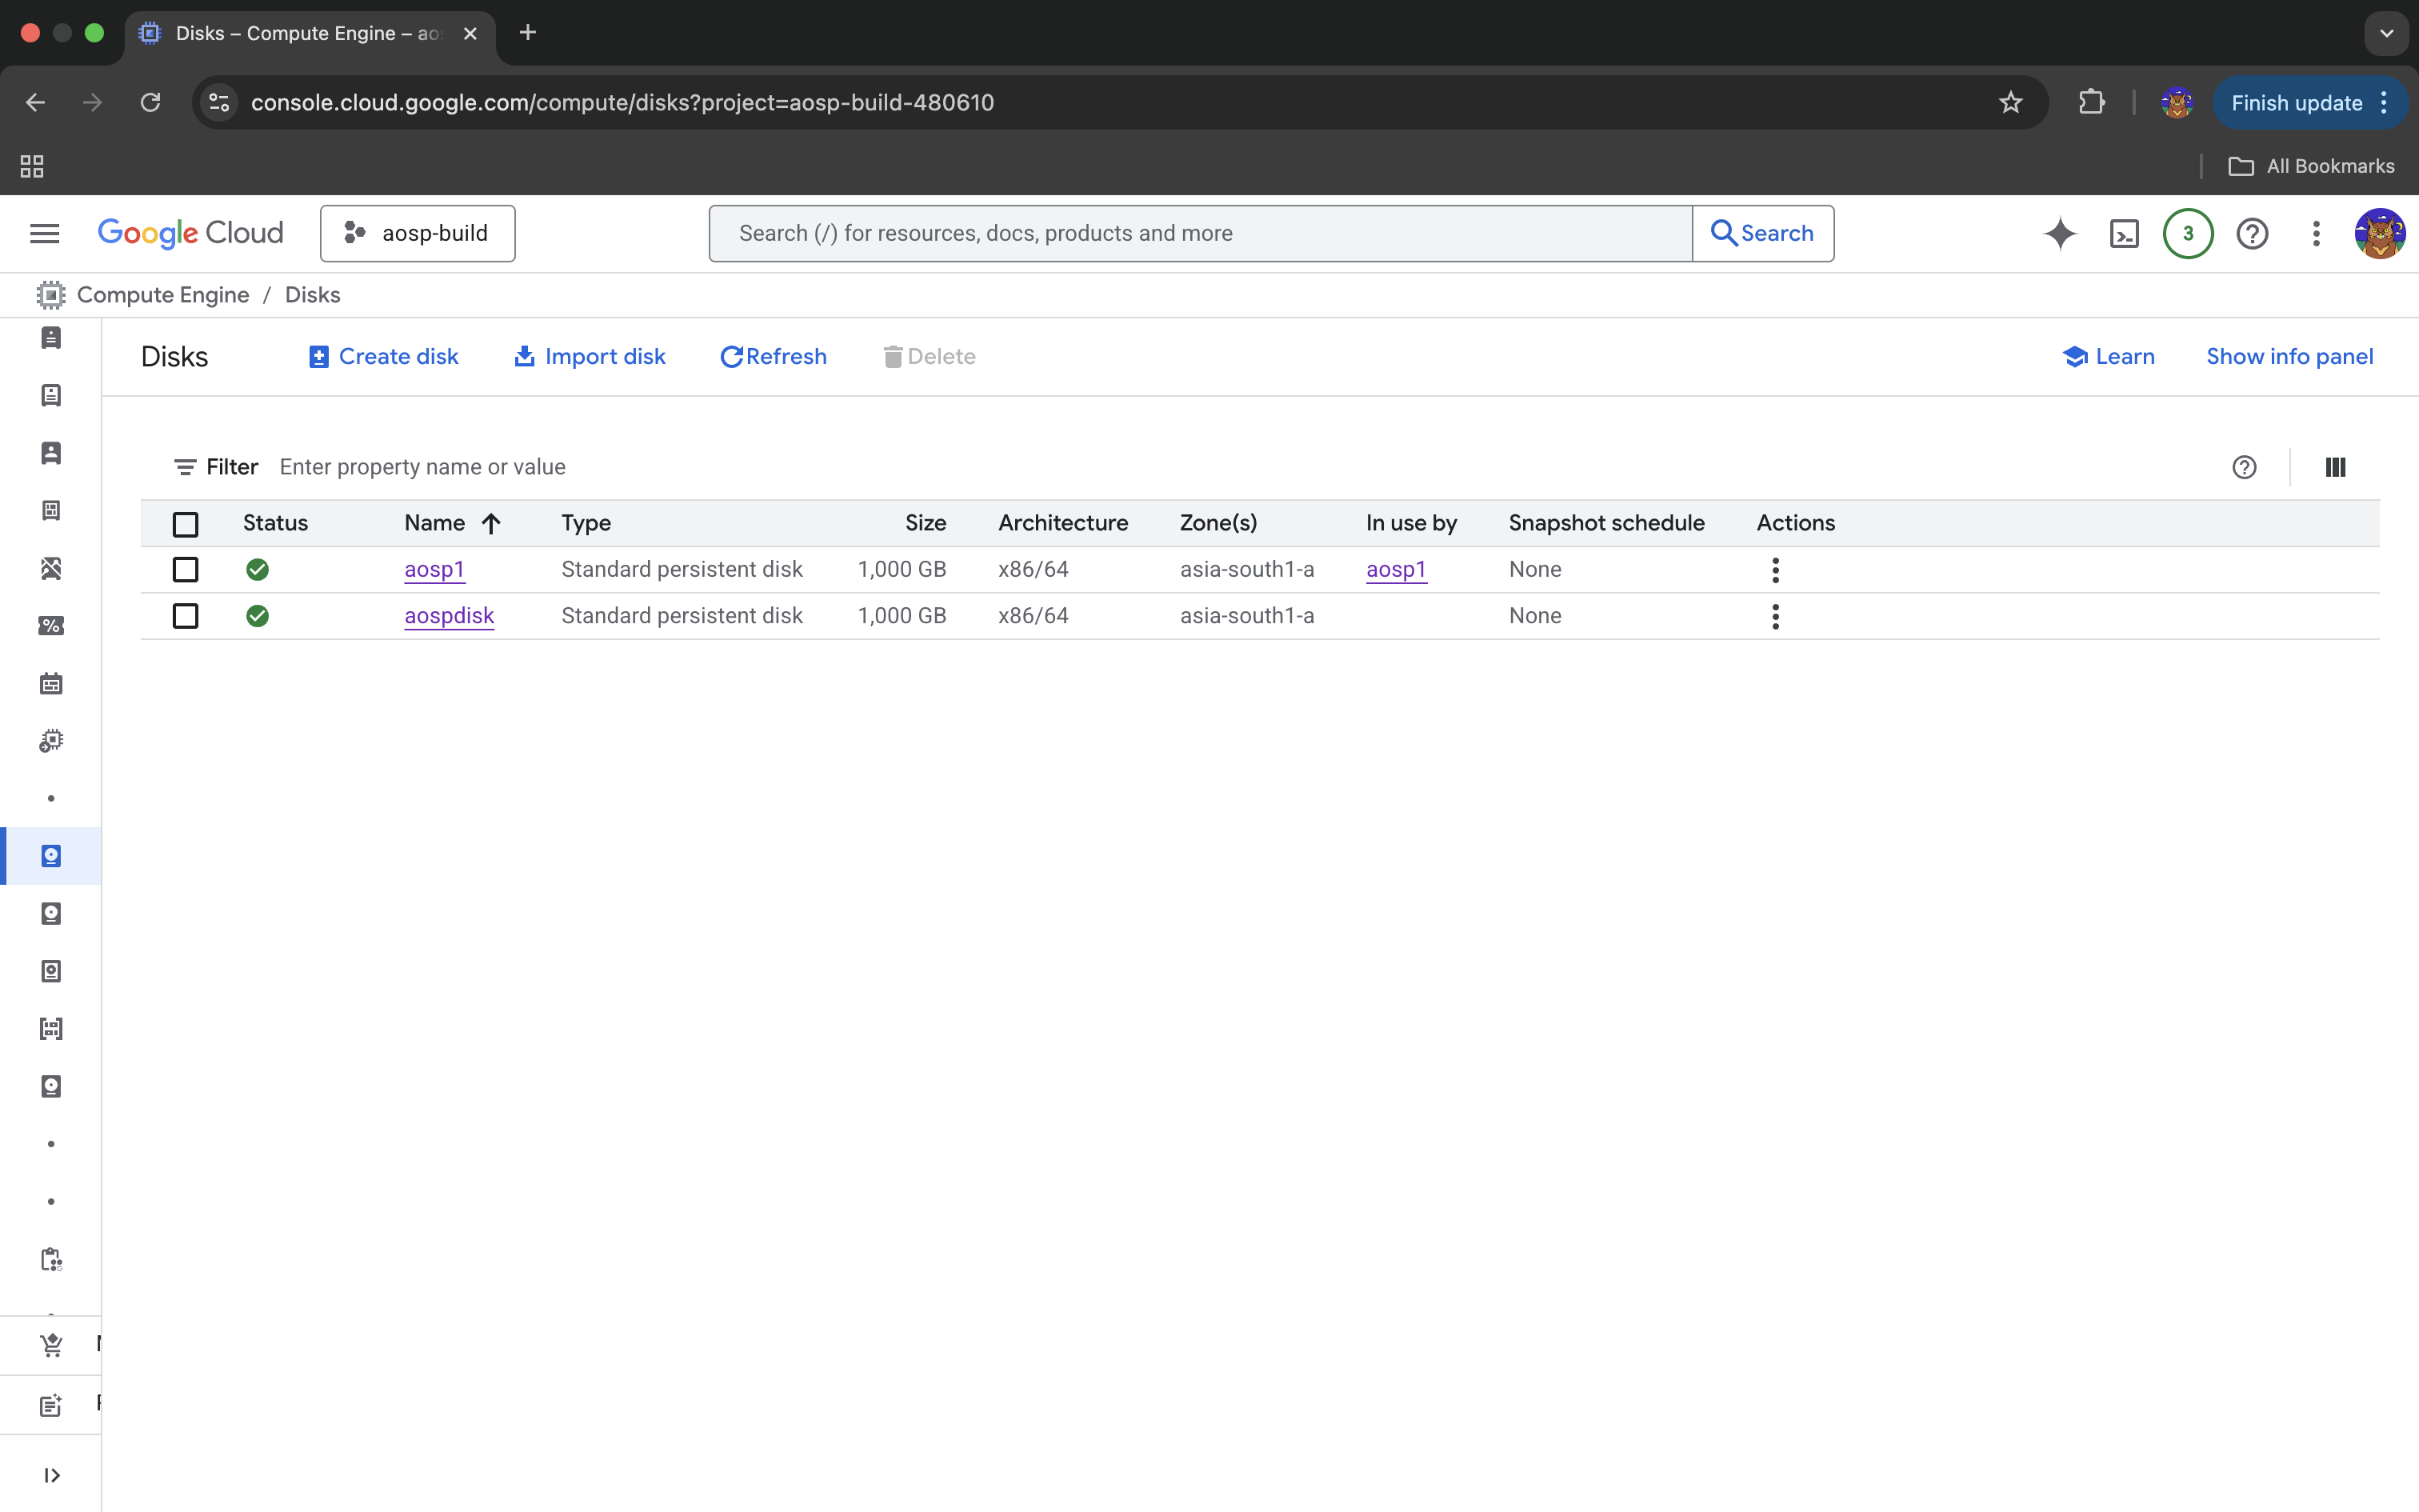The height and width of the screenshot is (1512, 2419).
Task: Expand the browser profile dropdown chevron
Action: coord(2385,33)
